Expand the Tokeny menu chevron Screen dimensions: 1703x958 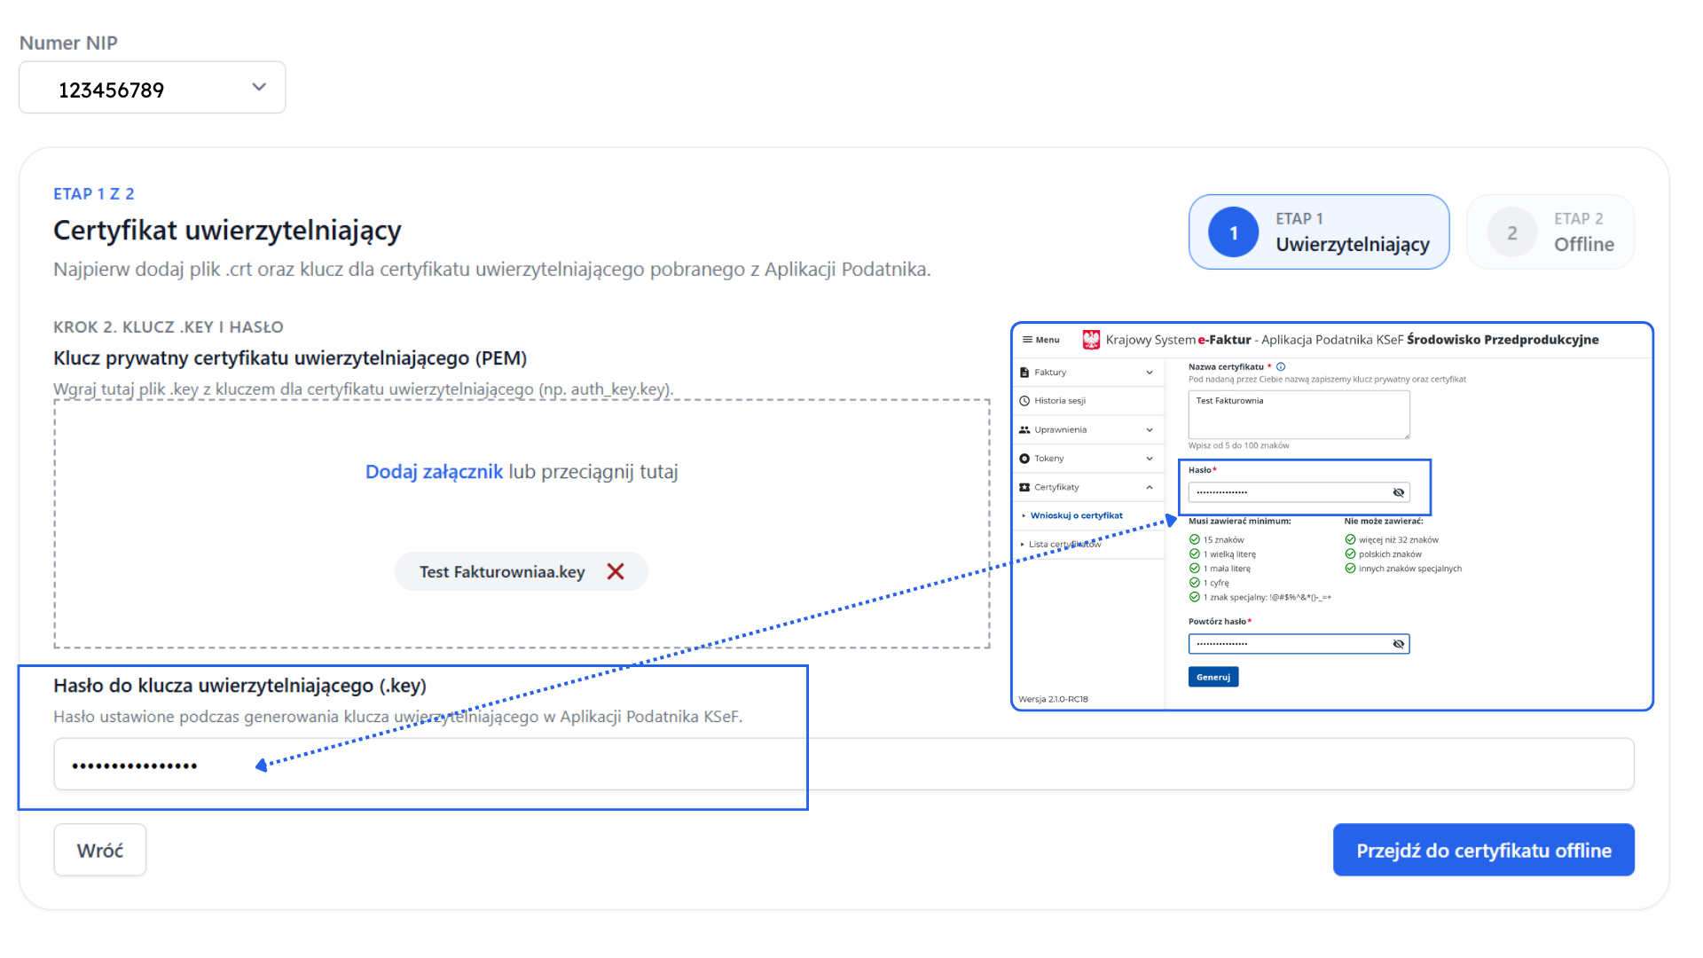pos(1150,459)
